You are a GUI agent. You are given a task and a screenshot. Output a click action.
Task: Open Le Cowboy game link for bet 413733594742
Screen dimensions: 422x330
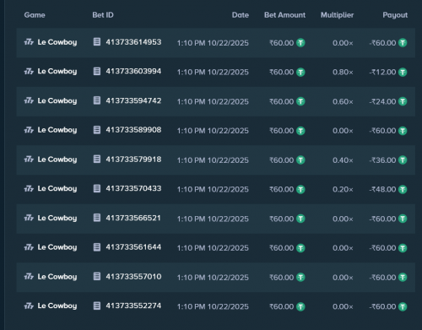[57, 100]
